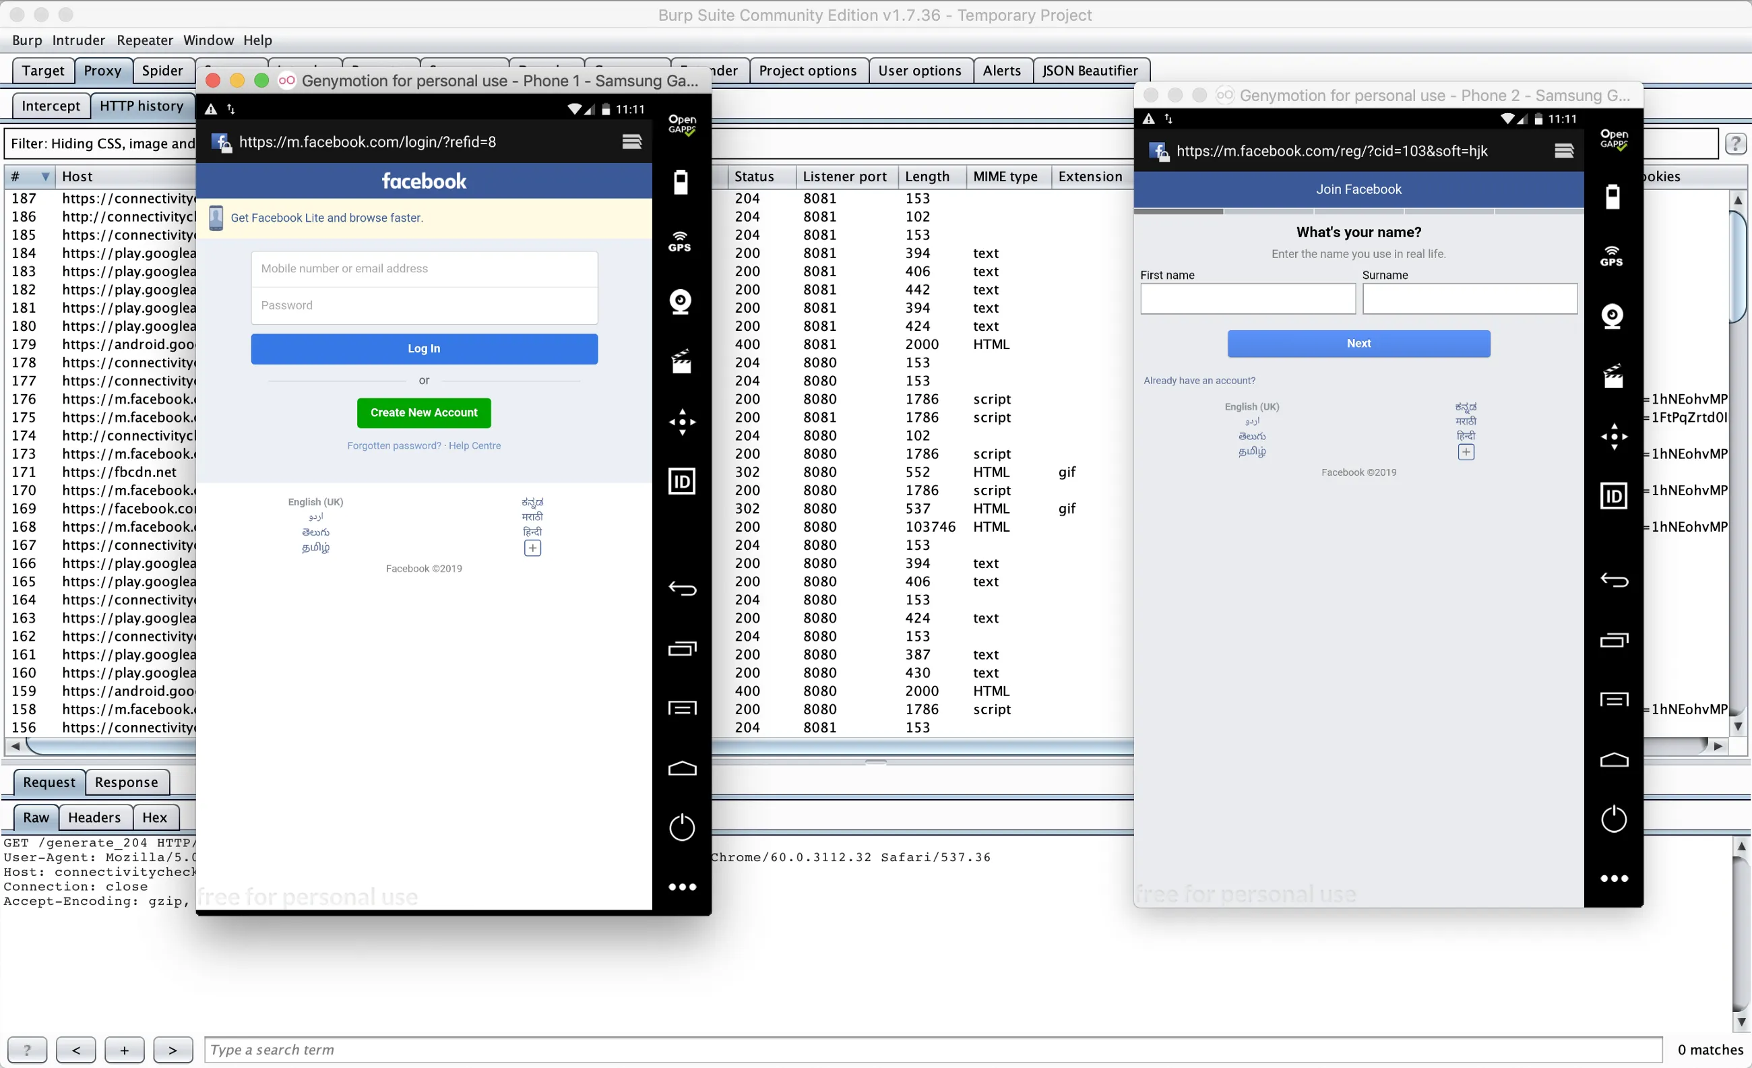Open the screencast capture widget on Phone 1
Screen dimensions: 1752x1068
681,361
